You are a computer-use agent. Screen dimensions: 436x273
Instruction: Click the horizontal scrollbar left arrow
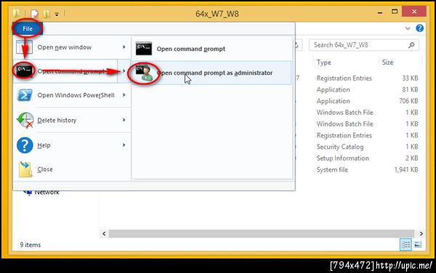(x=104, y=234)
